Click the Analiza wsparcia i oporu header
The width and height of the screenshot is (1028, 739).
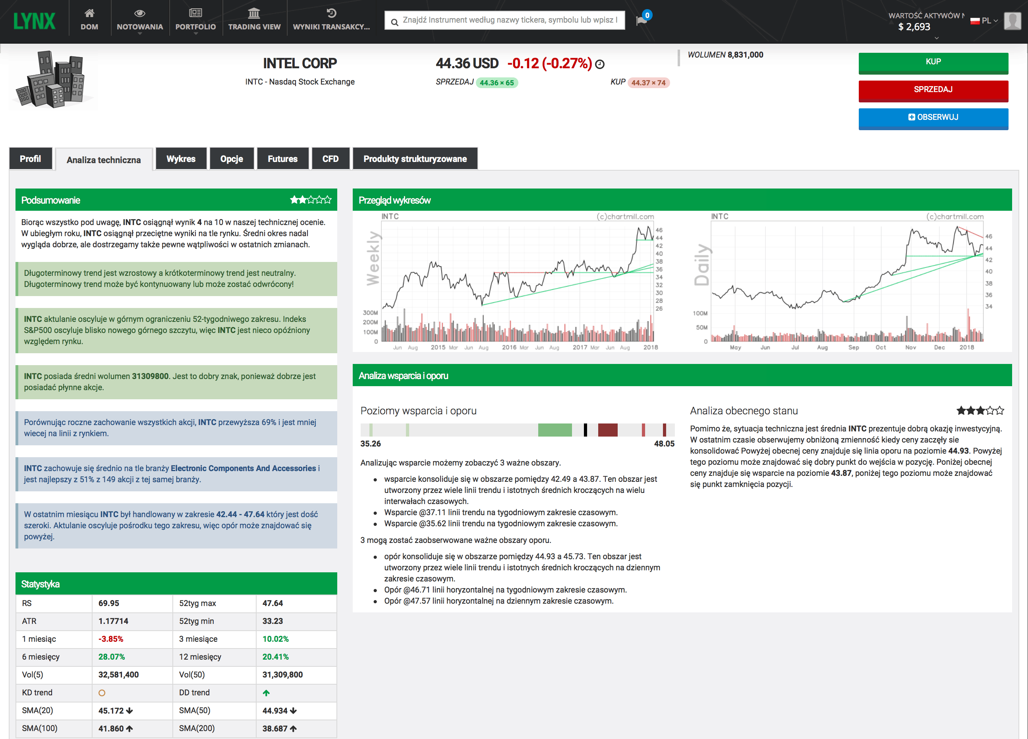coord(682,375)
